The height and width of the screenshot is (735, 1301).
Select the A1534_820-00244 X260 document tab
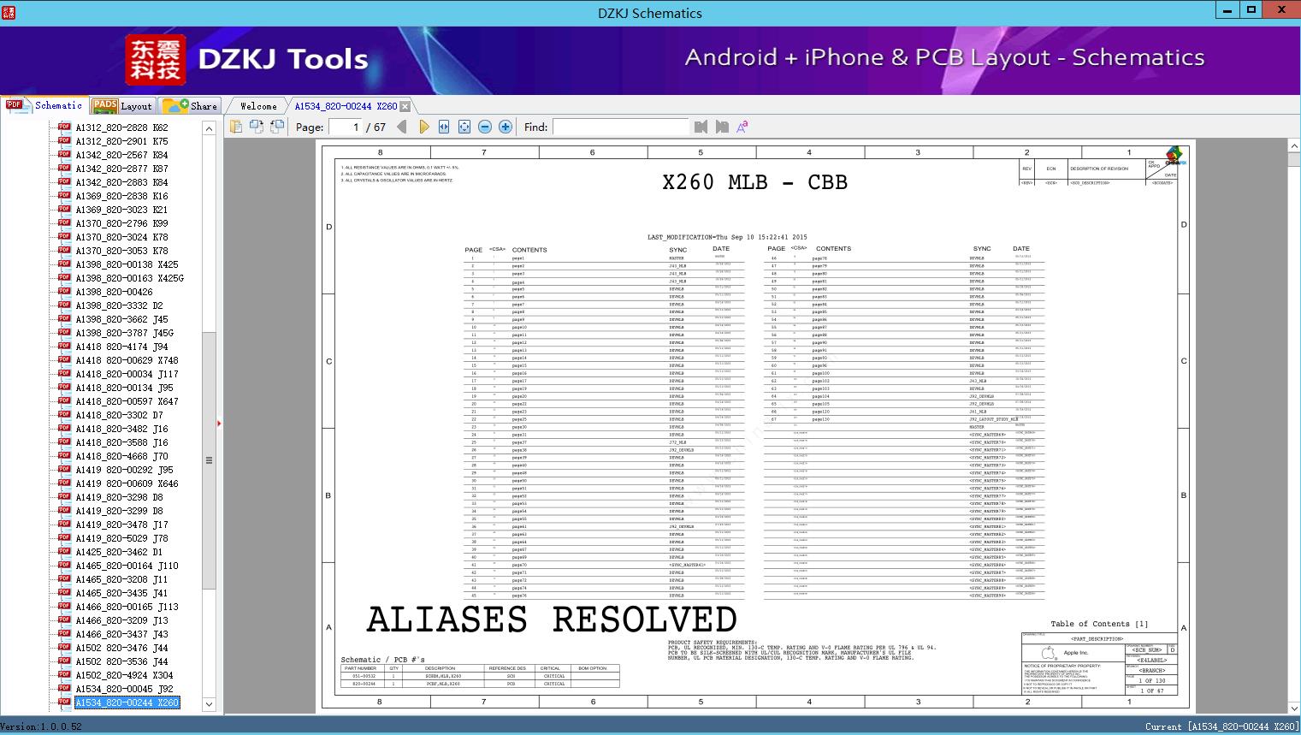tap(346, 106)
